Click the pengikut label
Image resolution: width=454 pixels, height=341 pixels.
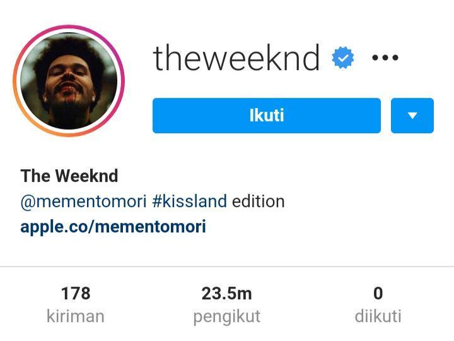[227, 316]
